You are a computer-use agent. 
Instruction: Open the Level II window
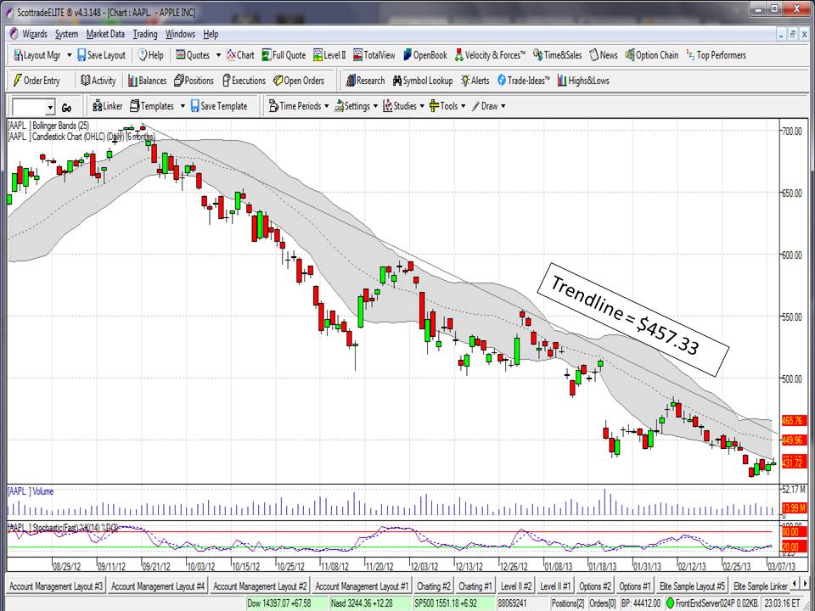tap(331, 54)
